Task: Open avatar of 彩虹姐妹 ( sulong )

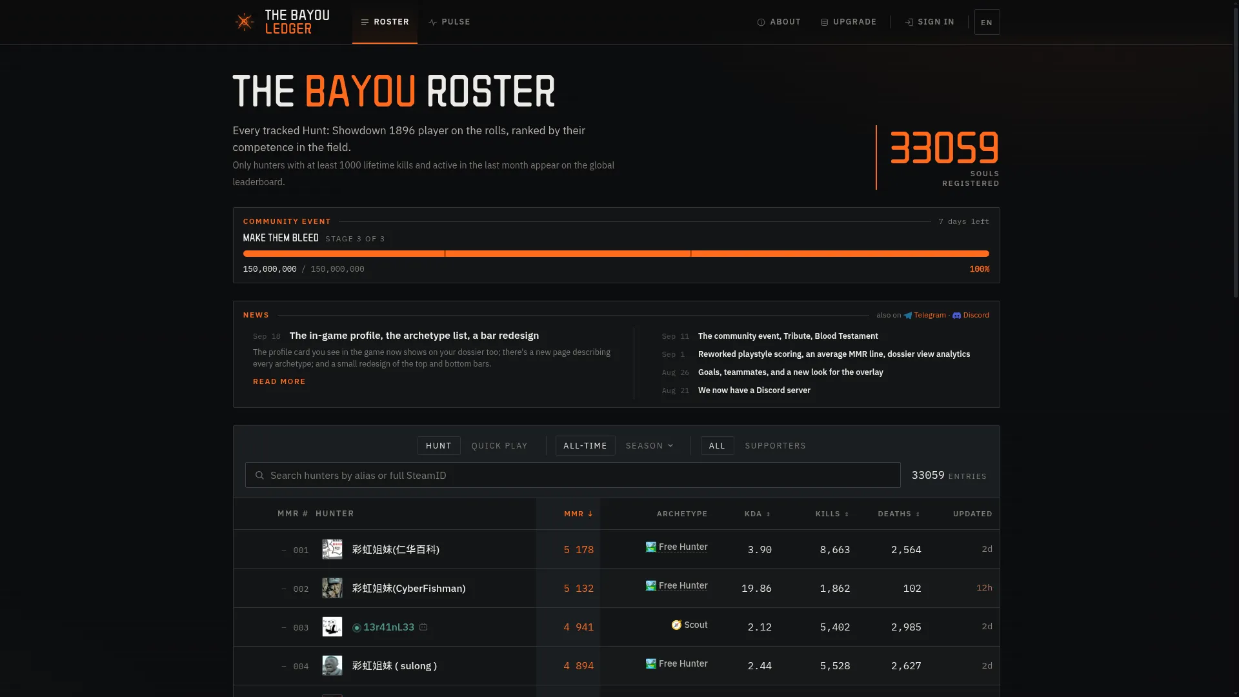Action: (x=332, y=665)
